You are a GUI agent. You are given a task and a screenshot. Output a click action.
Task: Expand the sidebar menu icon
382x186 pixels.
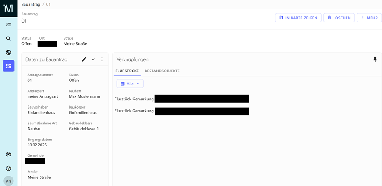point(9,25)
